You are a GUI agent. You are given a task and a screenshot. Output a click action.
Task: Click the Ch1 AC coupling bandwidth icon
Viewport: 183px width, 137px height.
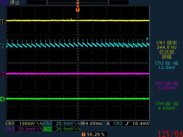[x=39, y=124]
